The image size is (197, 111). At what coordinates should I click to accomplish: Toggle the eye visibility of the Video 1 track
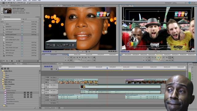click(46, 85)
